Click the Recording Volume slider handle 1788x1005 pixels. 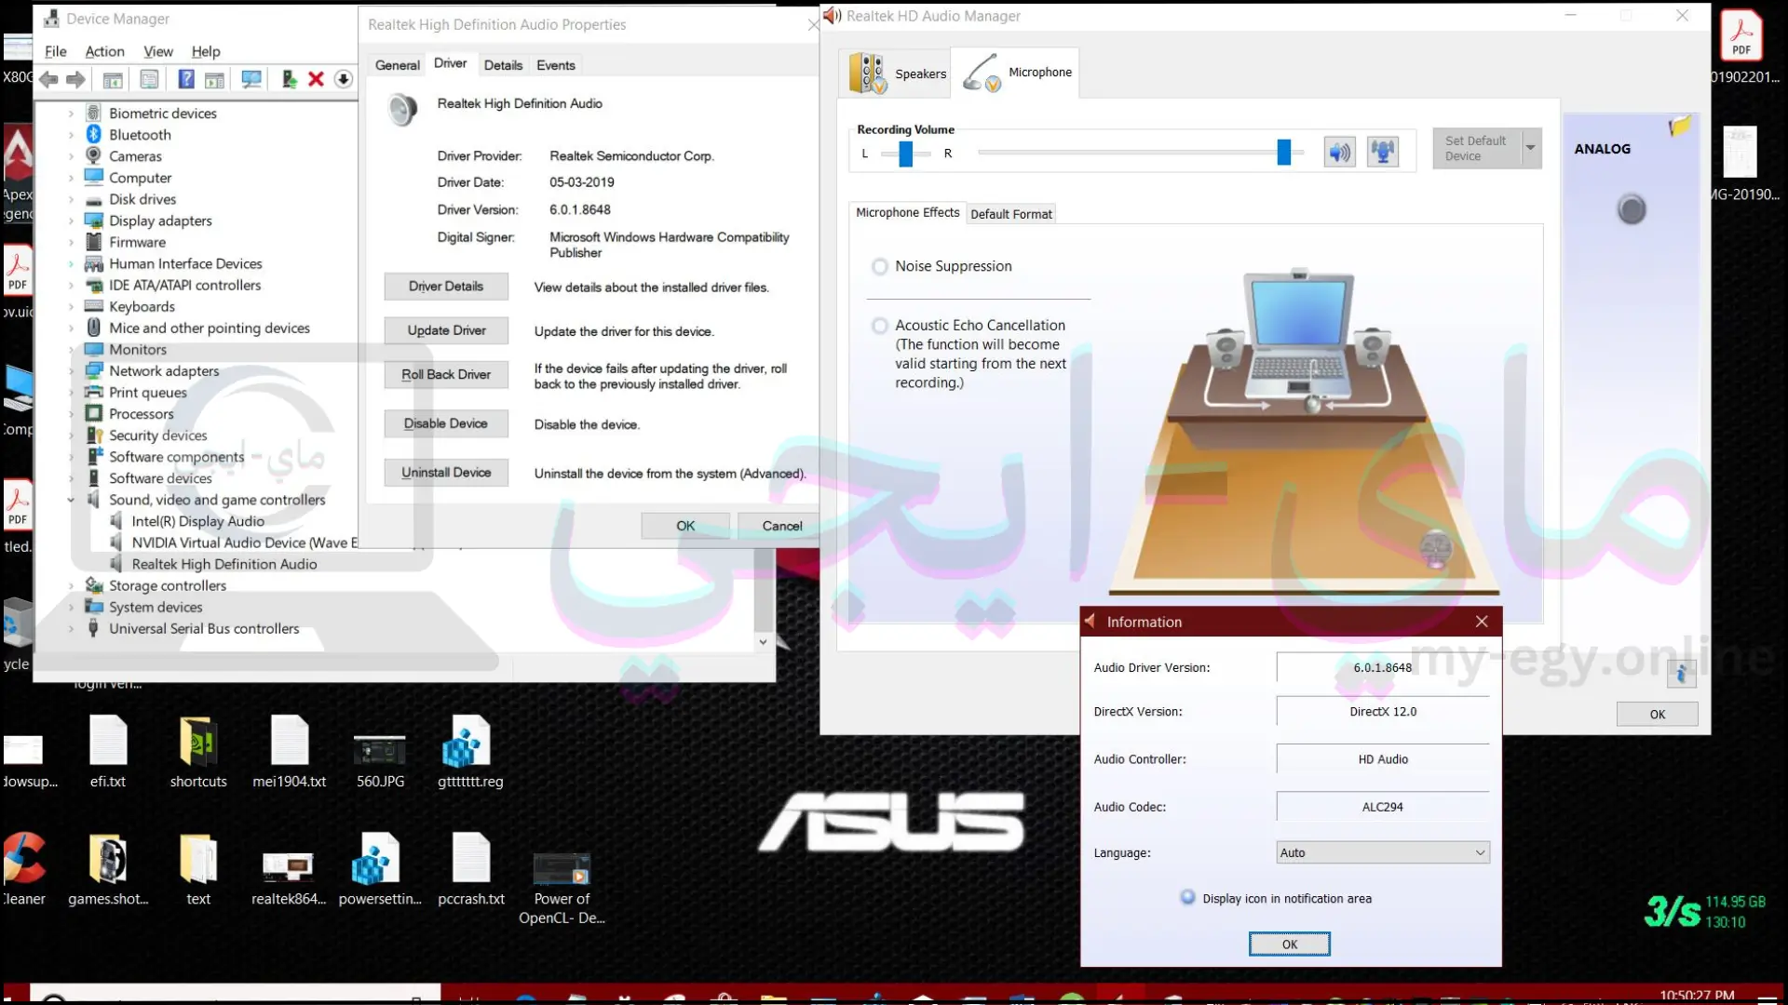pyautogui.click(x=1284, y=152)
